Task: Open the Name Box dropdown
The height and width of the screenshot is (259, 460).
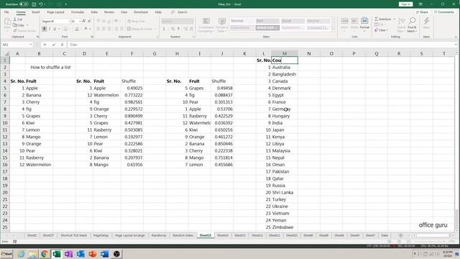Action: click(31, 45)
